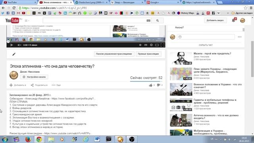Open the OBS icon in taskbar

pyautogui.click(x=132, y=139)
